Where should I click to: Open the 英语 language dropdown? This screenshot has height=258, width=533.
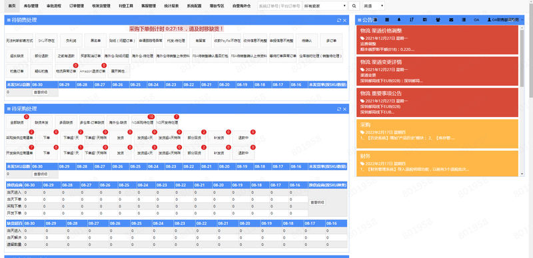pyautogui.click(x=374, y=6)
